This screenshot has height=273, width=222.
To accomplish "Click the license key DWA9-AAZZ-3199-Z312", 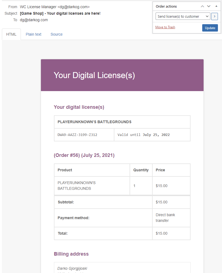I will tap(78, 135).
